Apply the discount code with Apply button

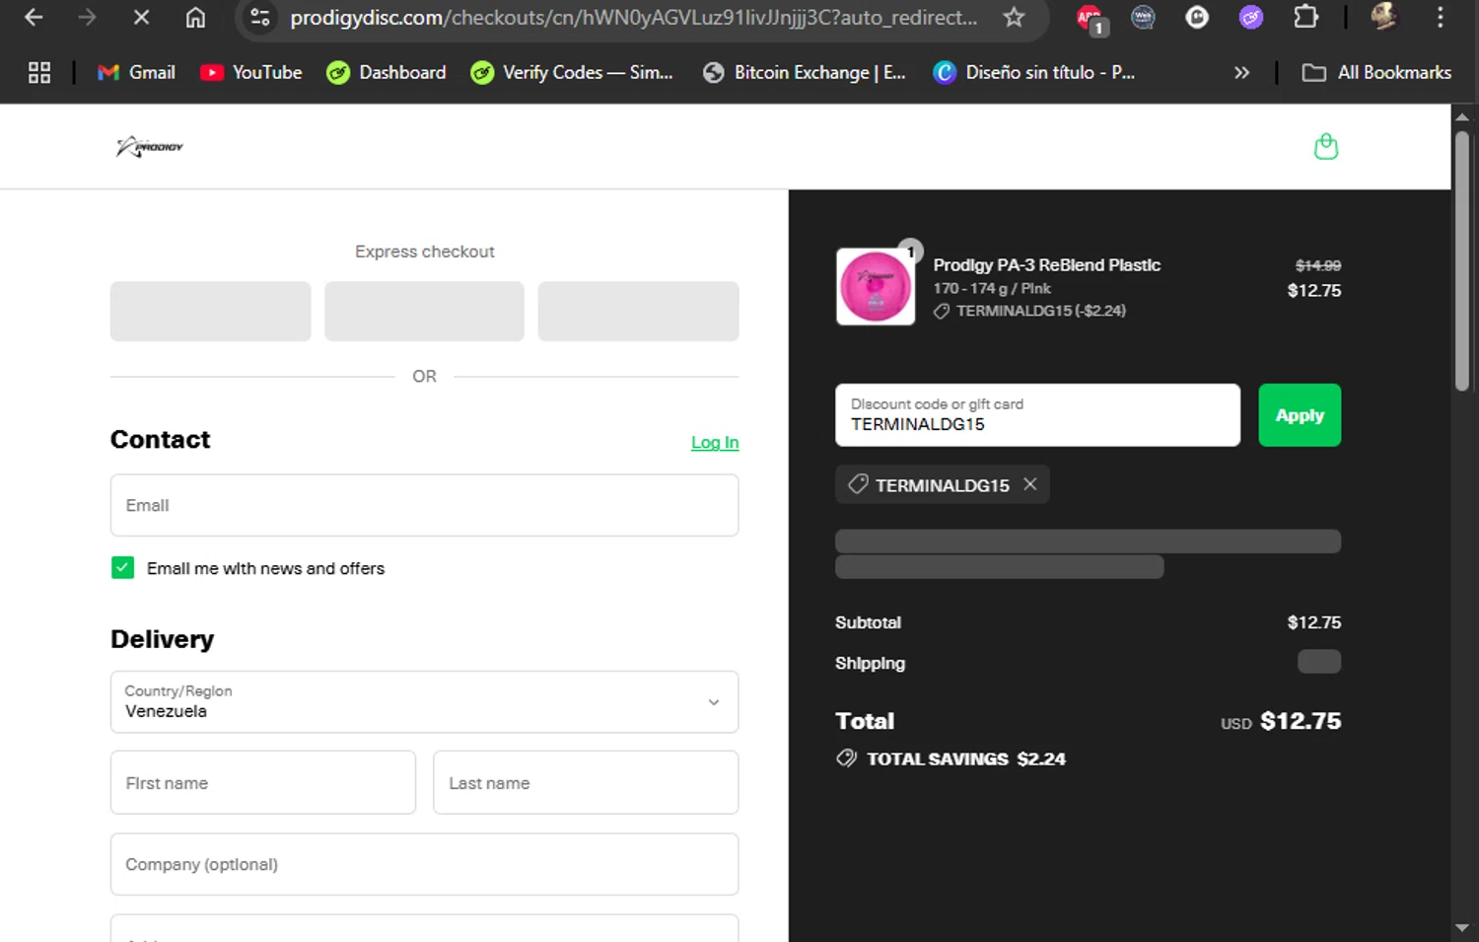click(x=1300, y=414)
